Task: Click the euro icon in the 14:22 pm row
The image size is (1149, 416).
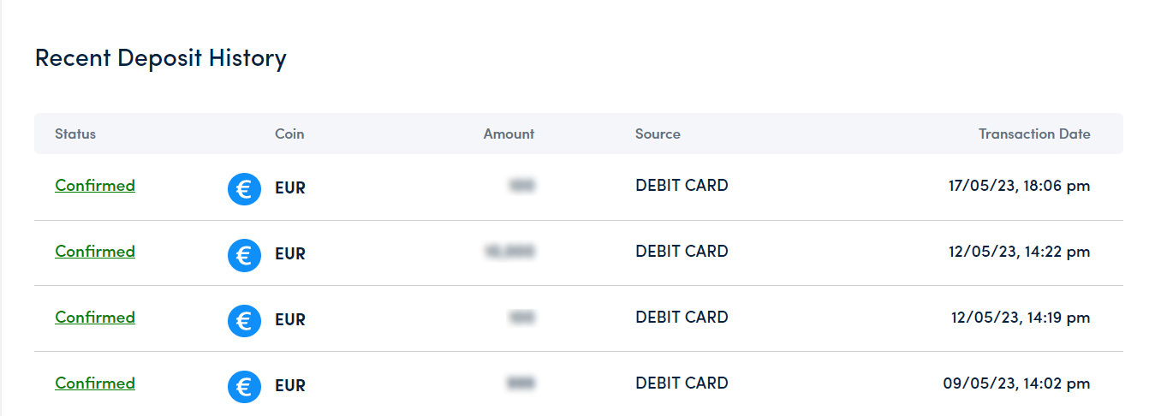Action: 244,254
